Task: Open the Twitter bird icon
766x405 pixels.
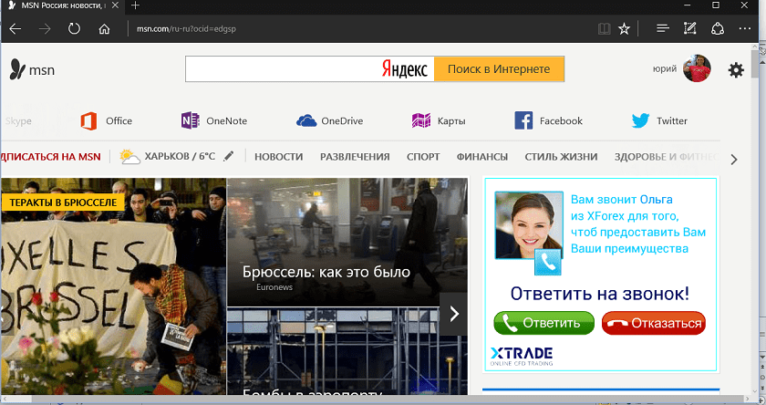Action: click(640, 120)
